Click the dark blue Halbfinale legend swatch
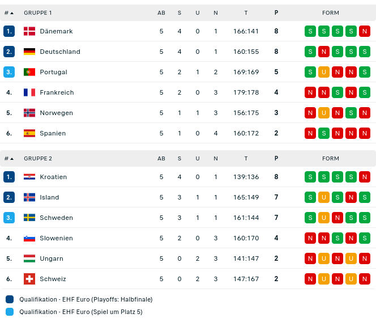The image size is (376, 318). point(10,299)
